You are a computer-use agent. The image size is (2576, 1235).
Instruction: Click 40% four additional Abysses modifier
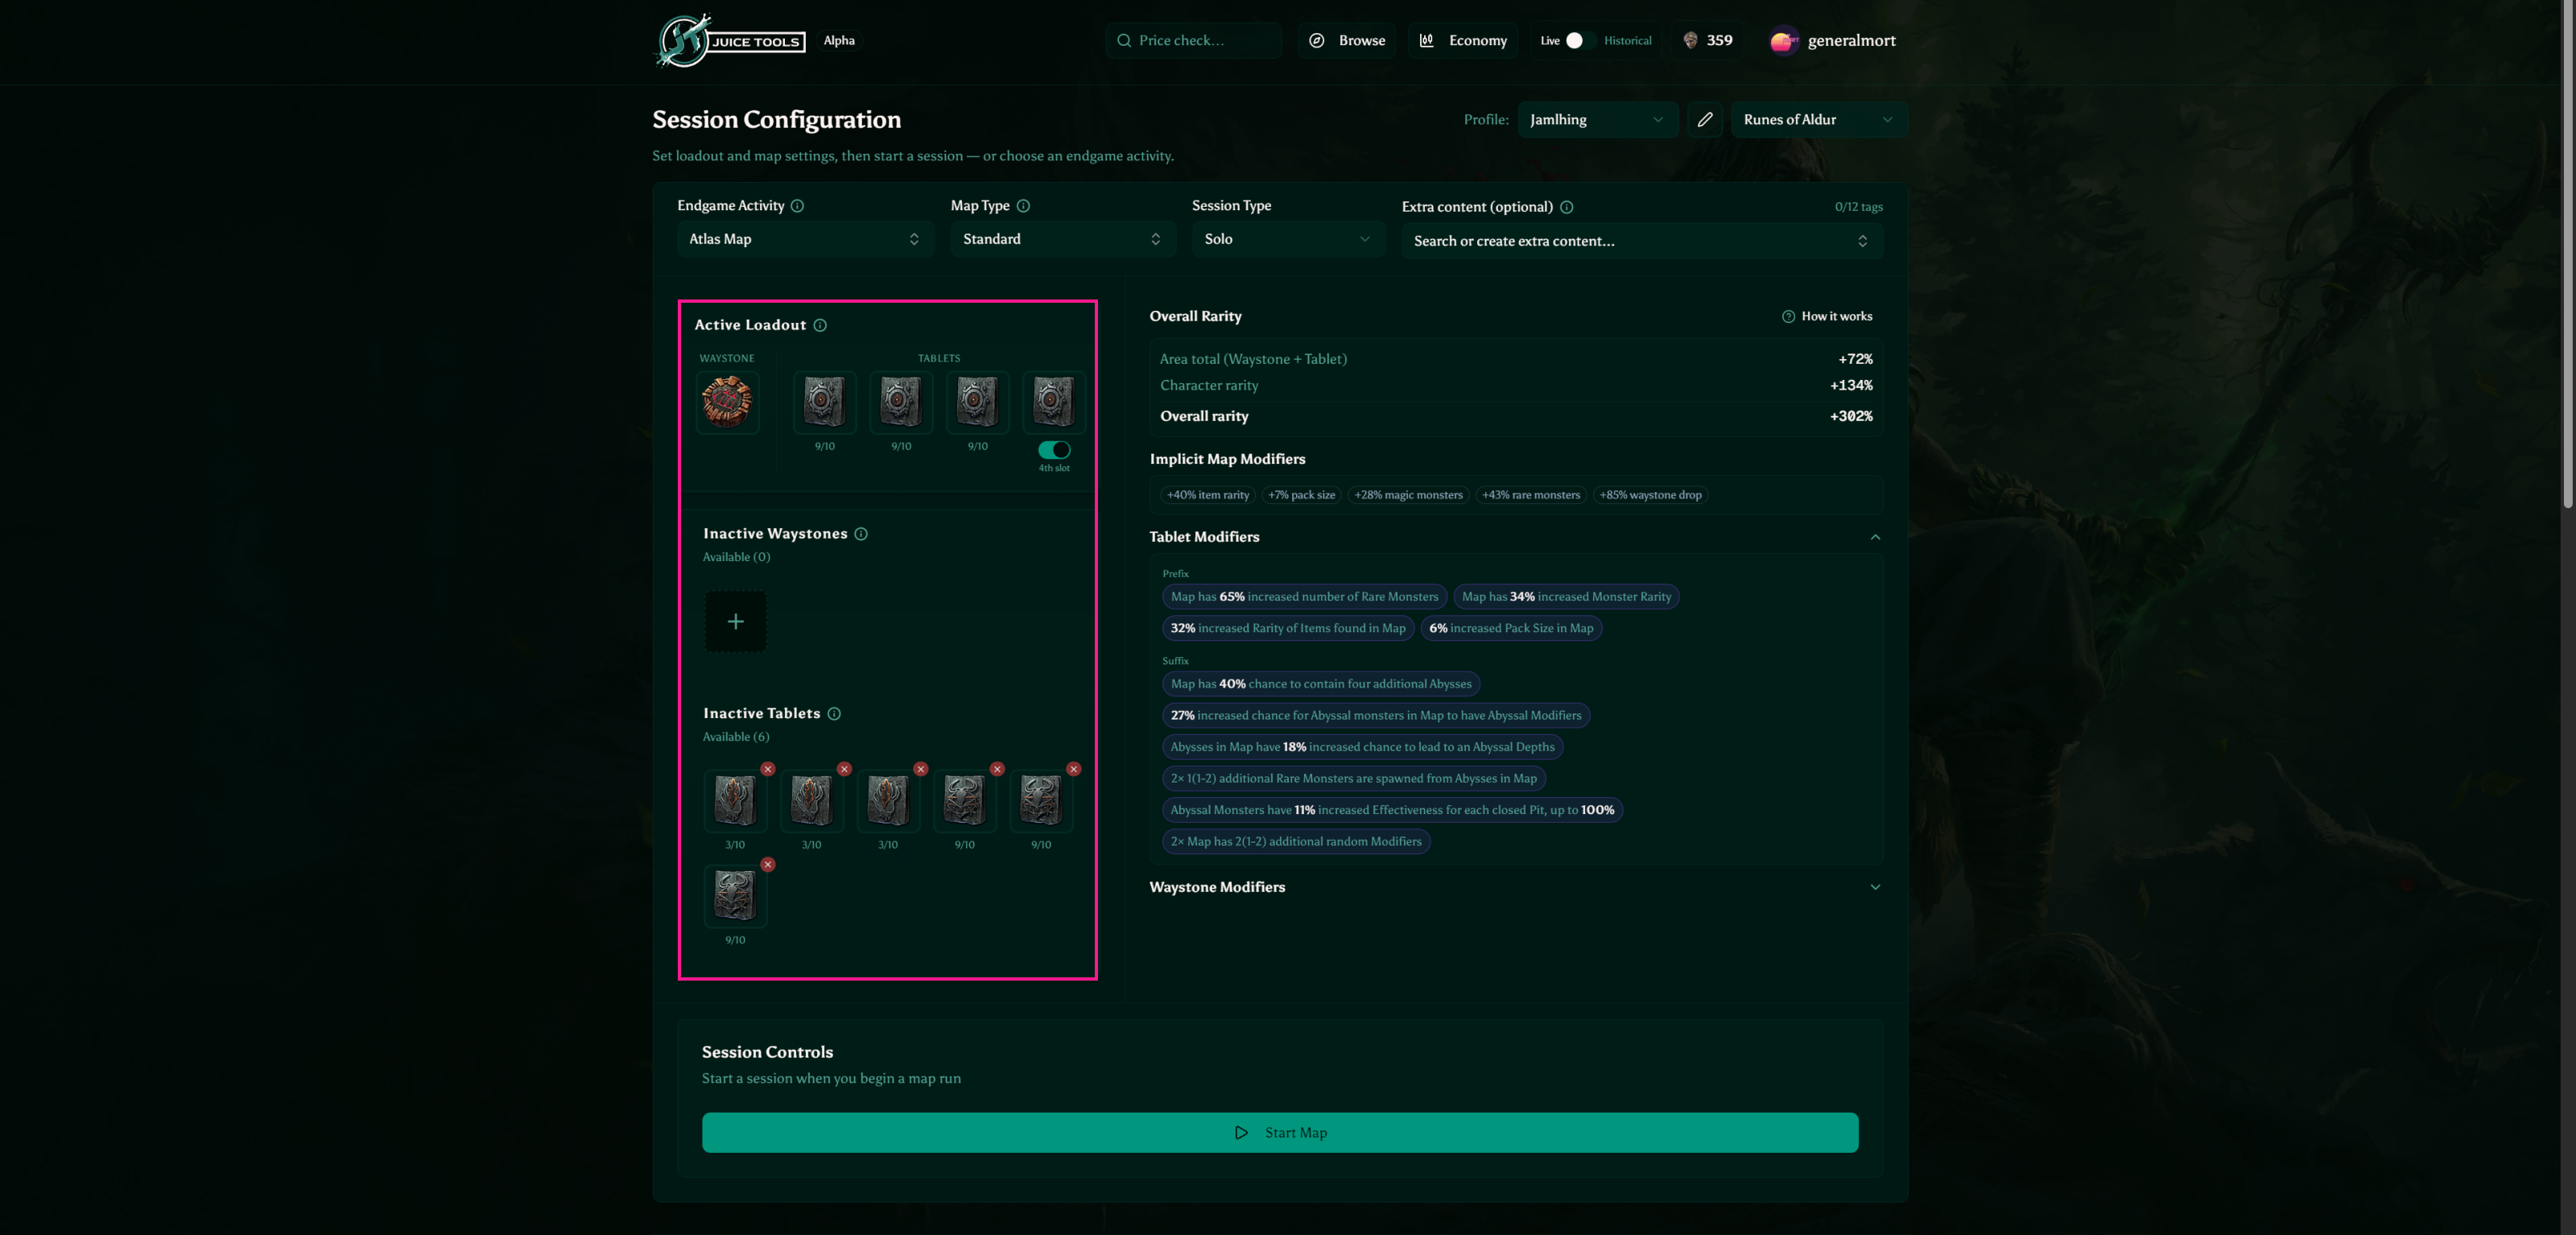click(x=1321, y=684)
